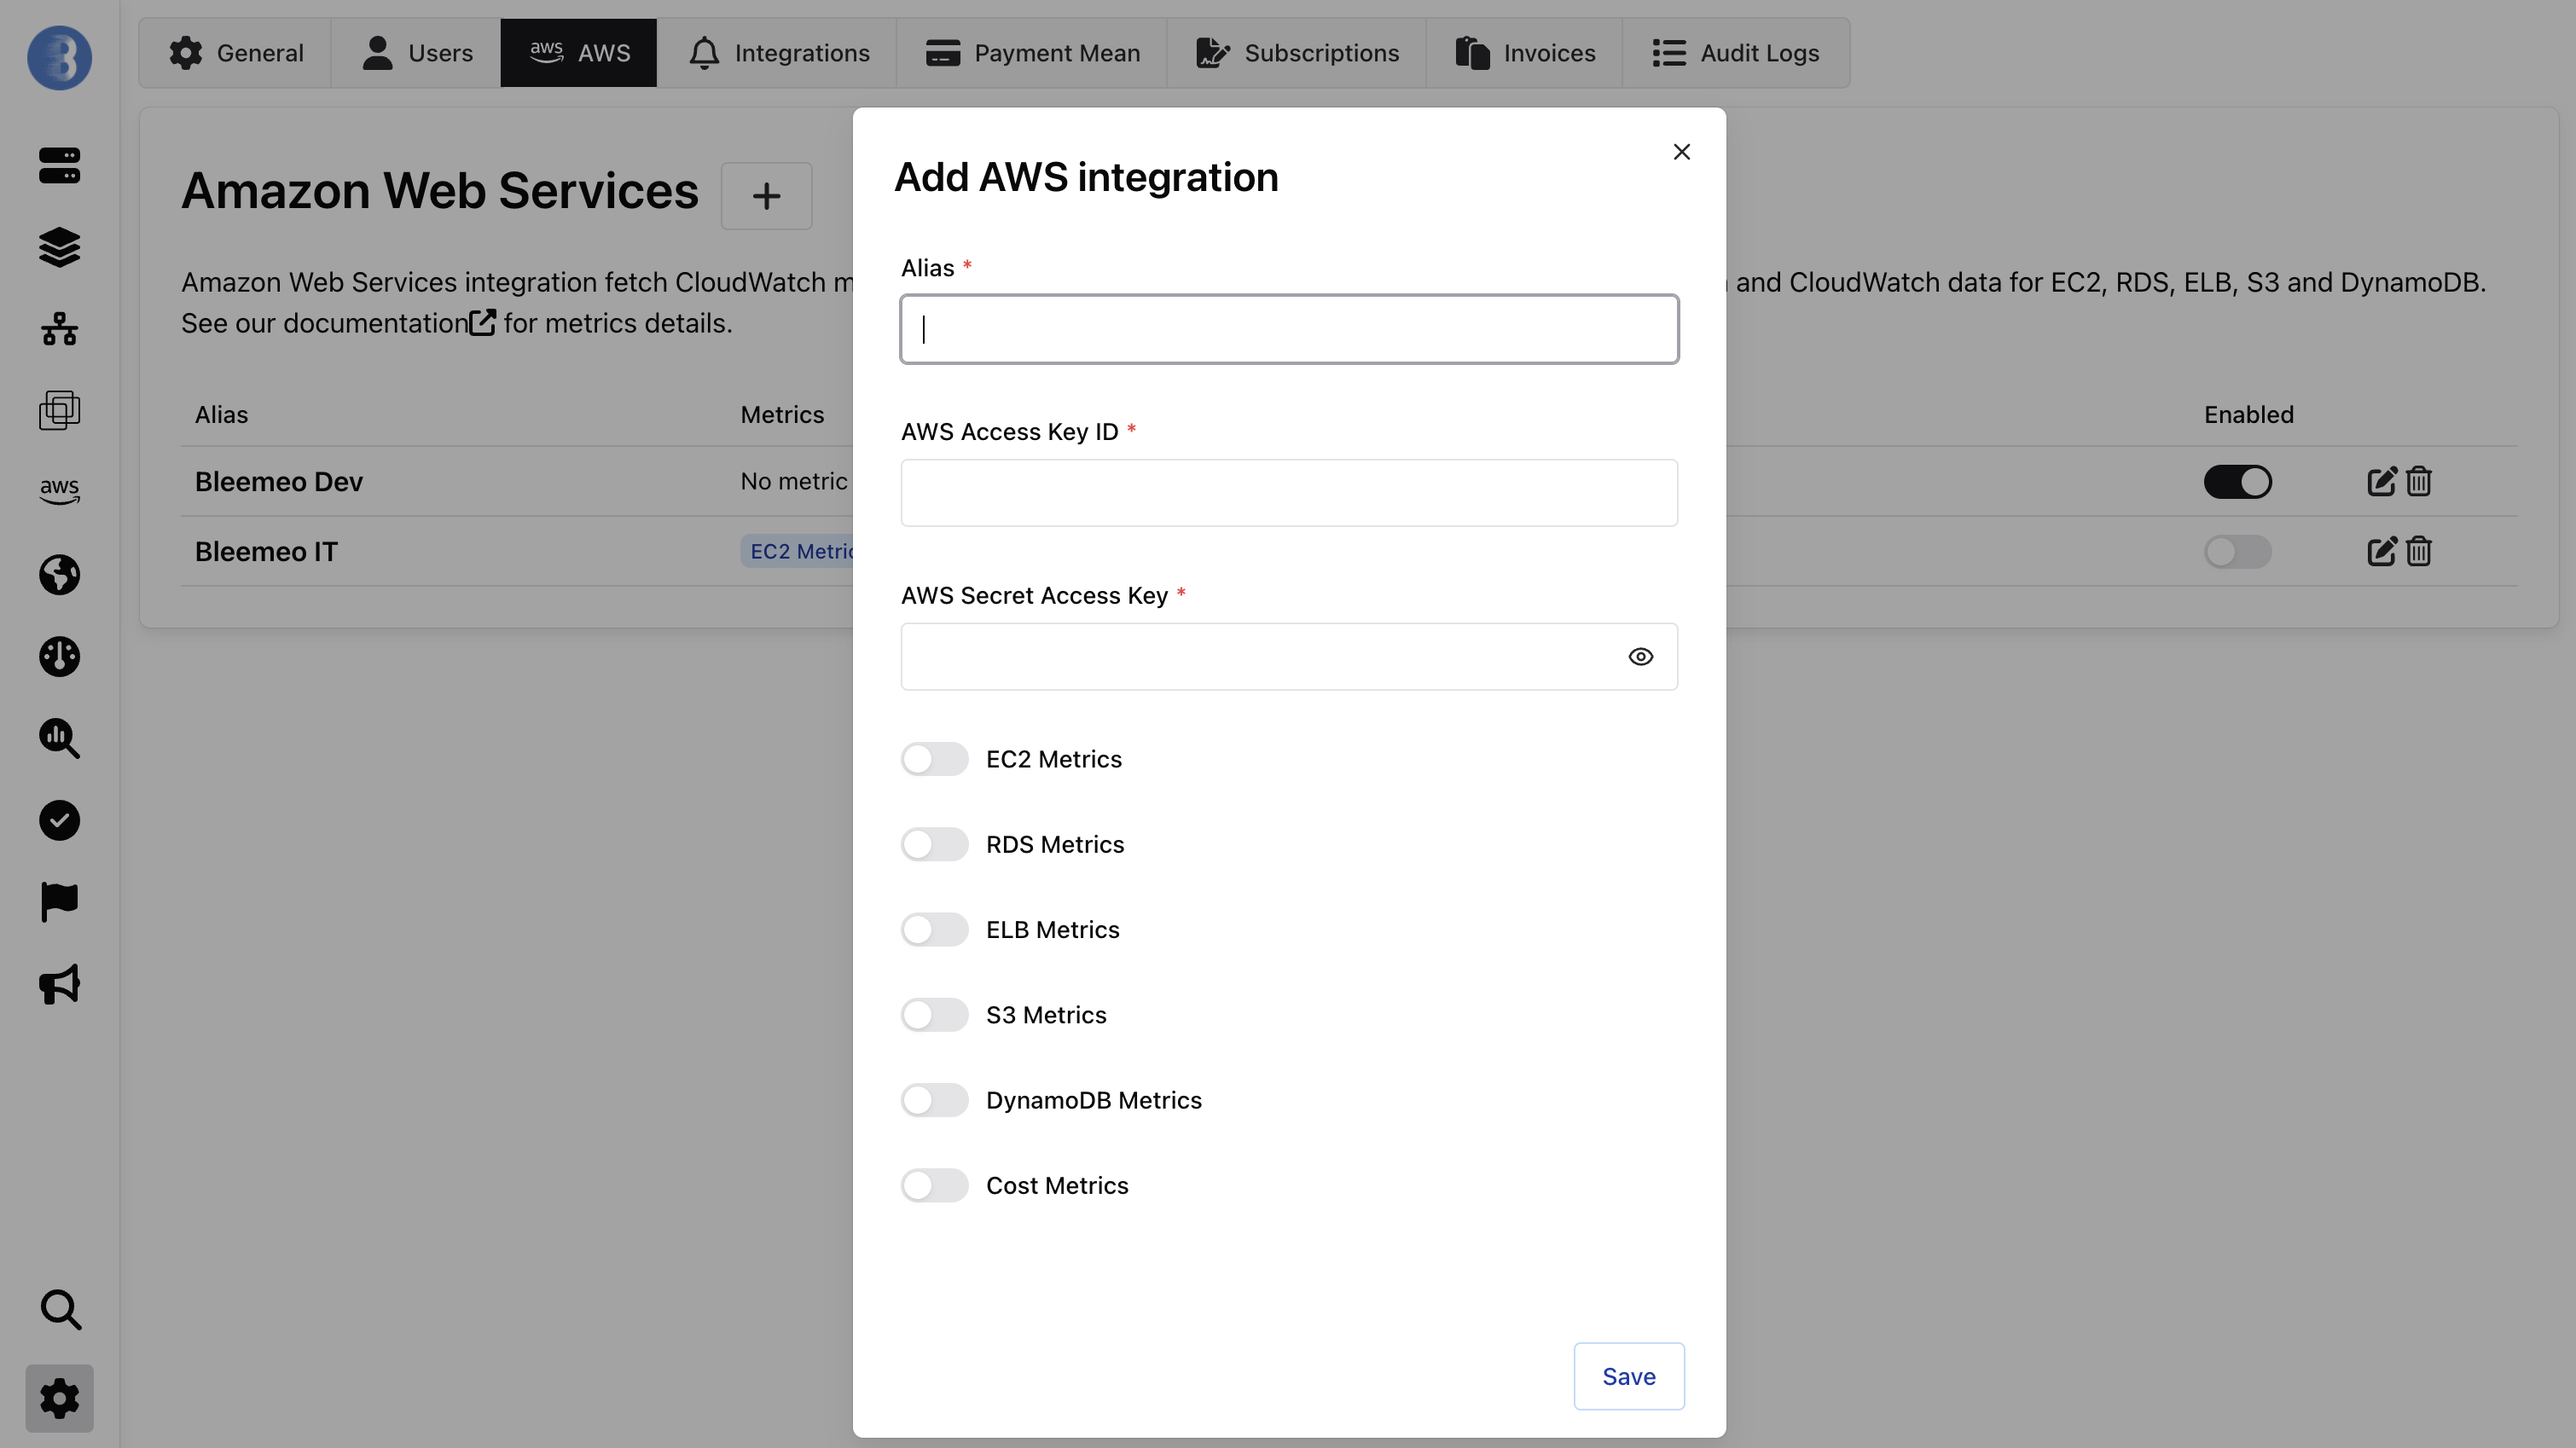Open the Dashboards gauge icon
The width and height of the screenshot is (2576, 1448).
59,656
